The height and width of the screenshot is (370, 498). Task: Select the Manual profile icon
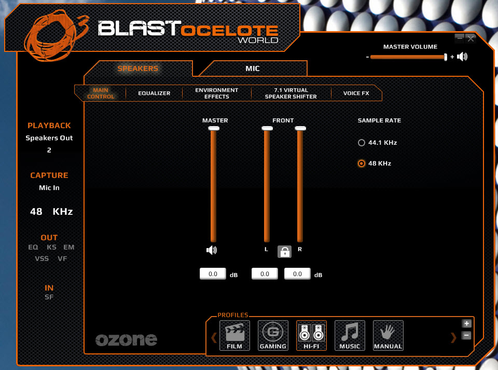388,335
